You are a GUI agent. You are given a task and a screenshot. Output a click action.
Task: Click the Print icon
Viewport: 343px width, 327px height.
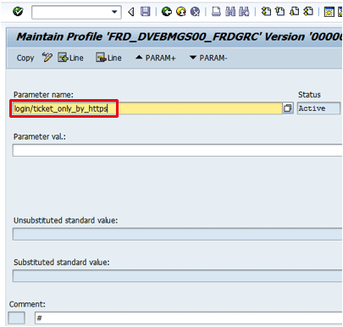click(x=216, y=12)
